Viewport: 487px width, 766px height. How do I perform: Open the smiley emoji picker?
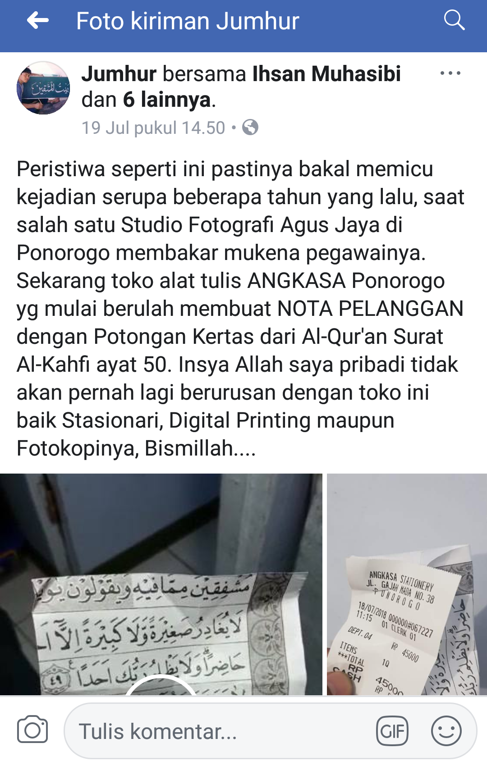tap(446, 731)
